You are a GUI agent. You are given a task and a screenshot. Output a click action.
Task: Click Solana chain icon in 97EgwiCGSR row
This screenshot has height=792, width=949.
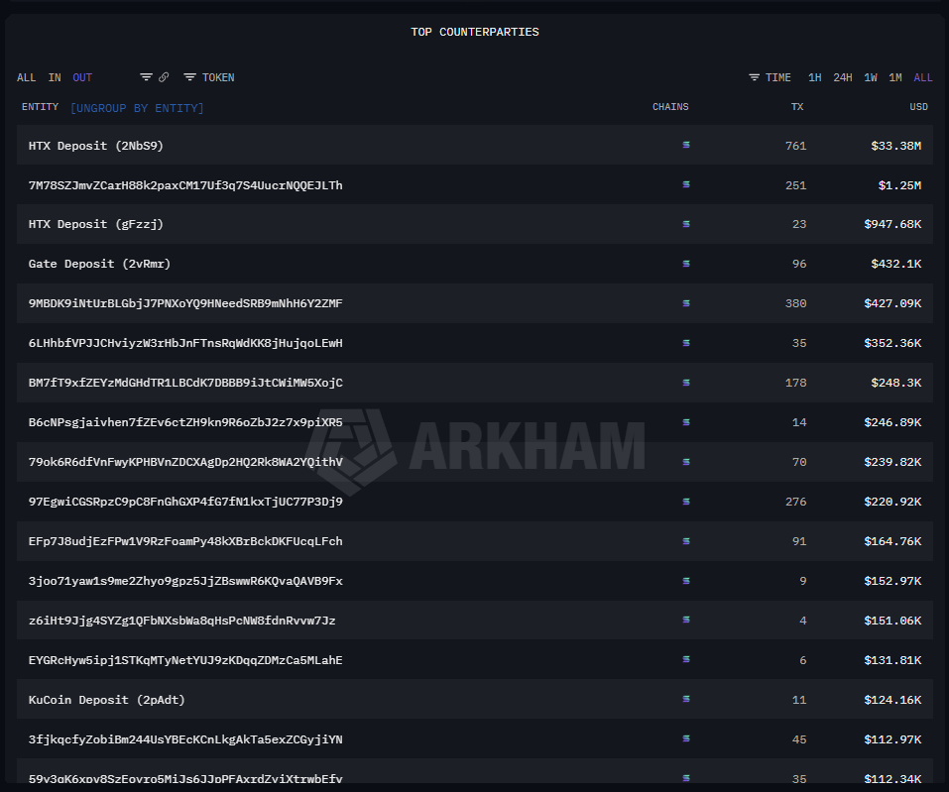pos(686,501)
